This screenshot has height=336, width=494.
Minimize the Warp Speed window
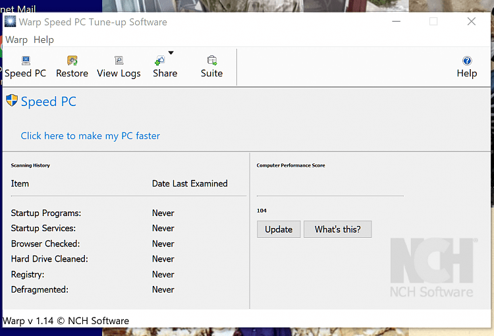(x=396, y=22)
